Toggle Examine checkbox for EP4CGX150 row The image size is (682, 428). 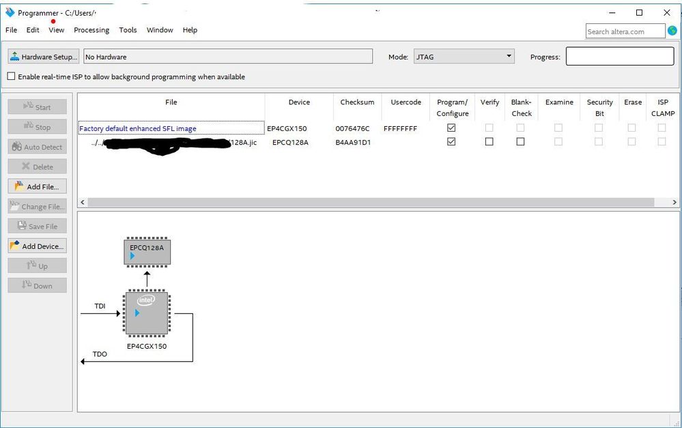tap(558, 128)
